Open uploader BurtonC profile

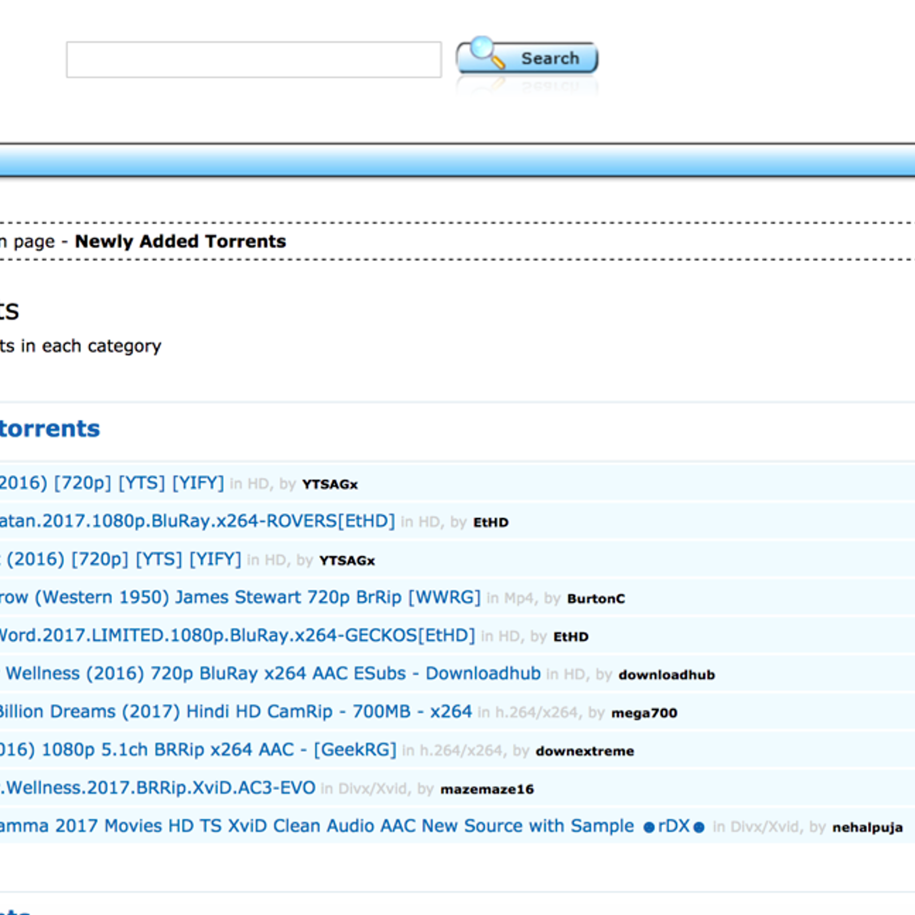pos(596,599)
